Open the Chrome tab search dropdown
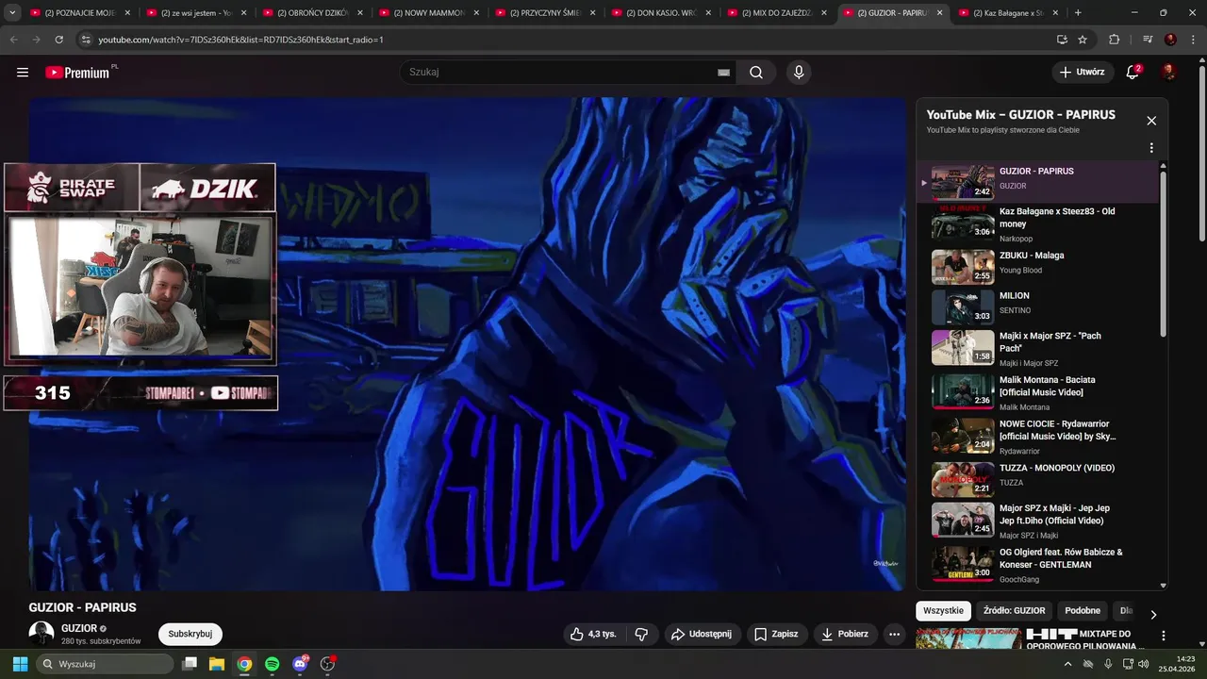This screenshot has height=679, width=1207. [12, 13]
